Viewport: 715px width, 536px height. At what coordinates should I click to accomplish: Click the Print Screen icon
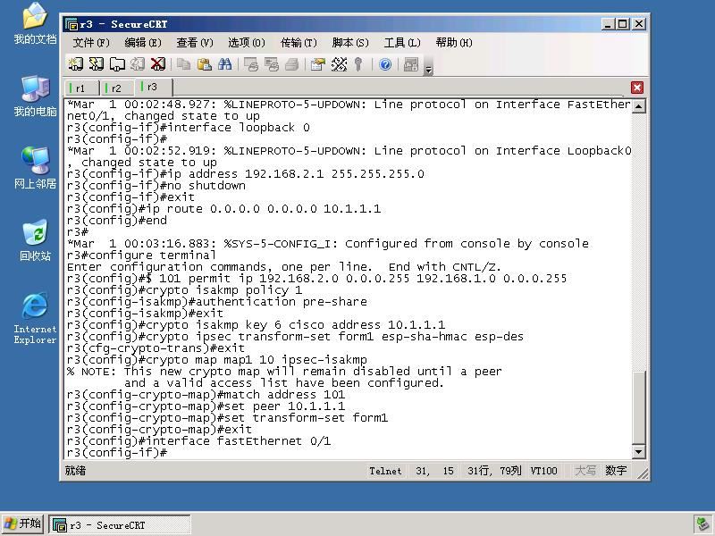click(250, 64)
